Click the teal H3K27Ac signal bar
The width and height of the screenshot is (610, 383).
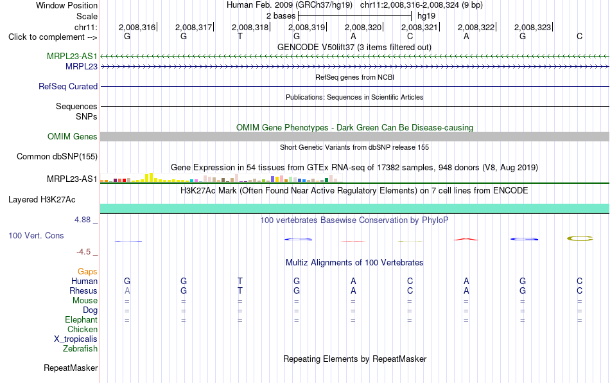354,209
